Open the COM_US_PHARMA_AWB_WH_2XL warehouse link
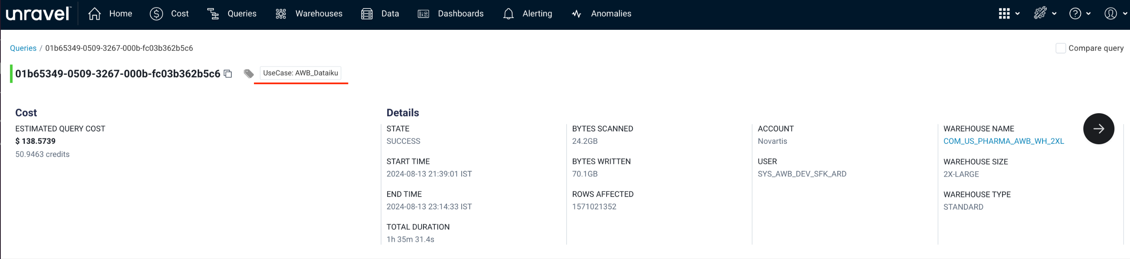 [x=1003, y=141]
